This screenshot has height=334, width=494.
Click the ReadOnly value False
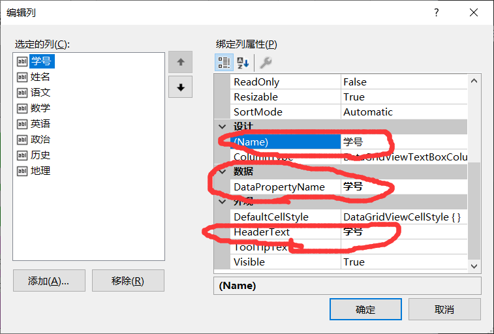404,82
